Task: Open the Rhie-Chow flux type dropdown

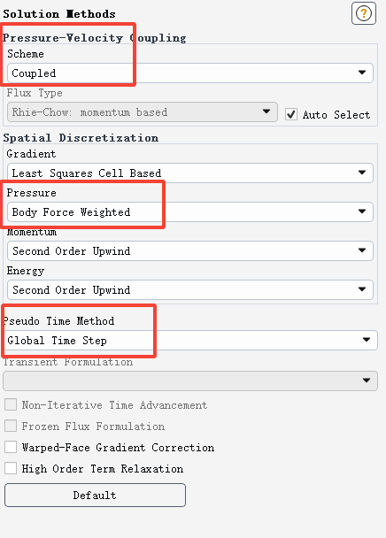Action: point(143,111)
